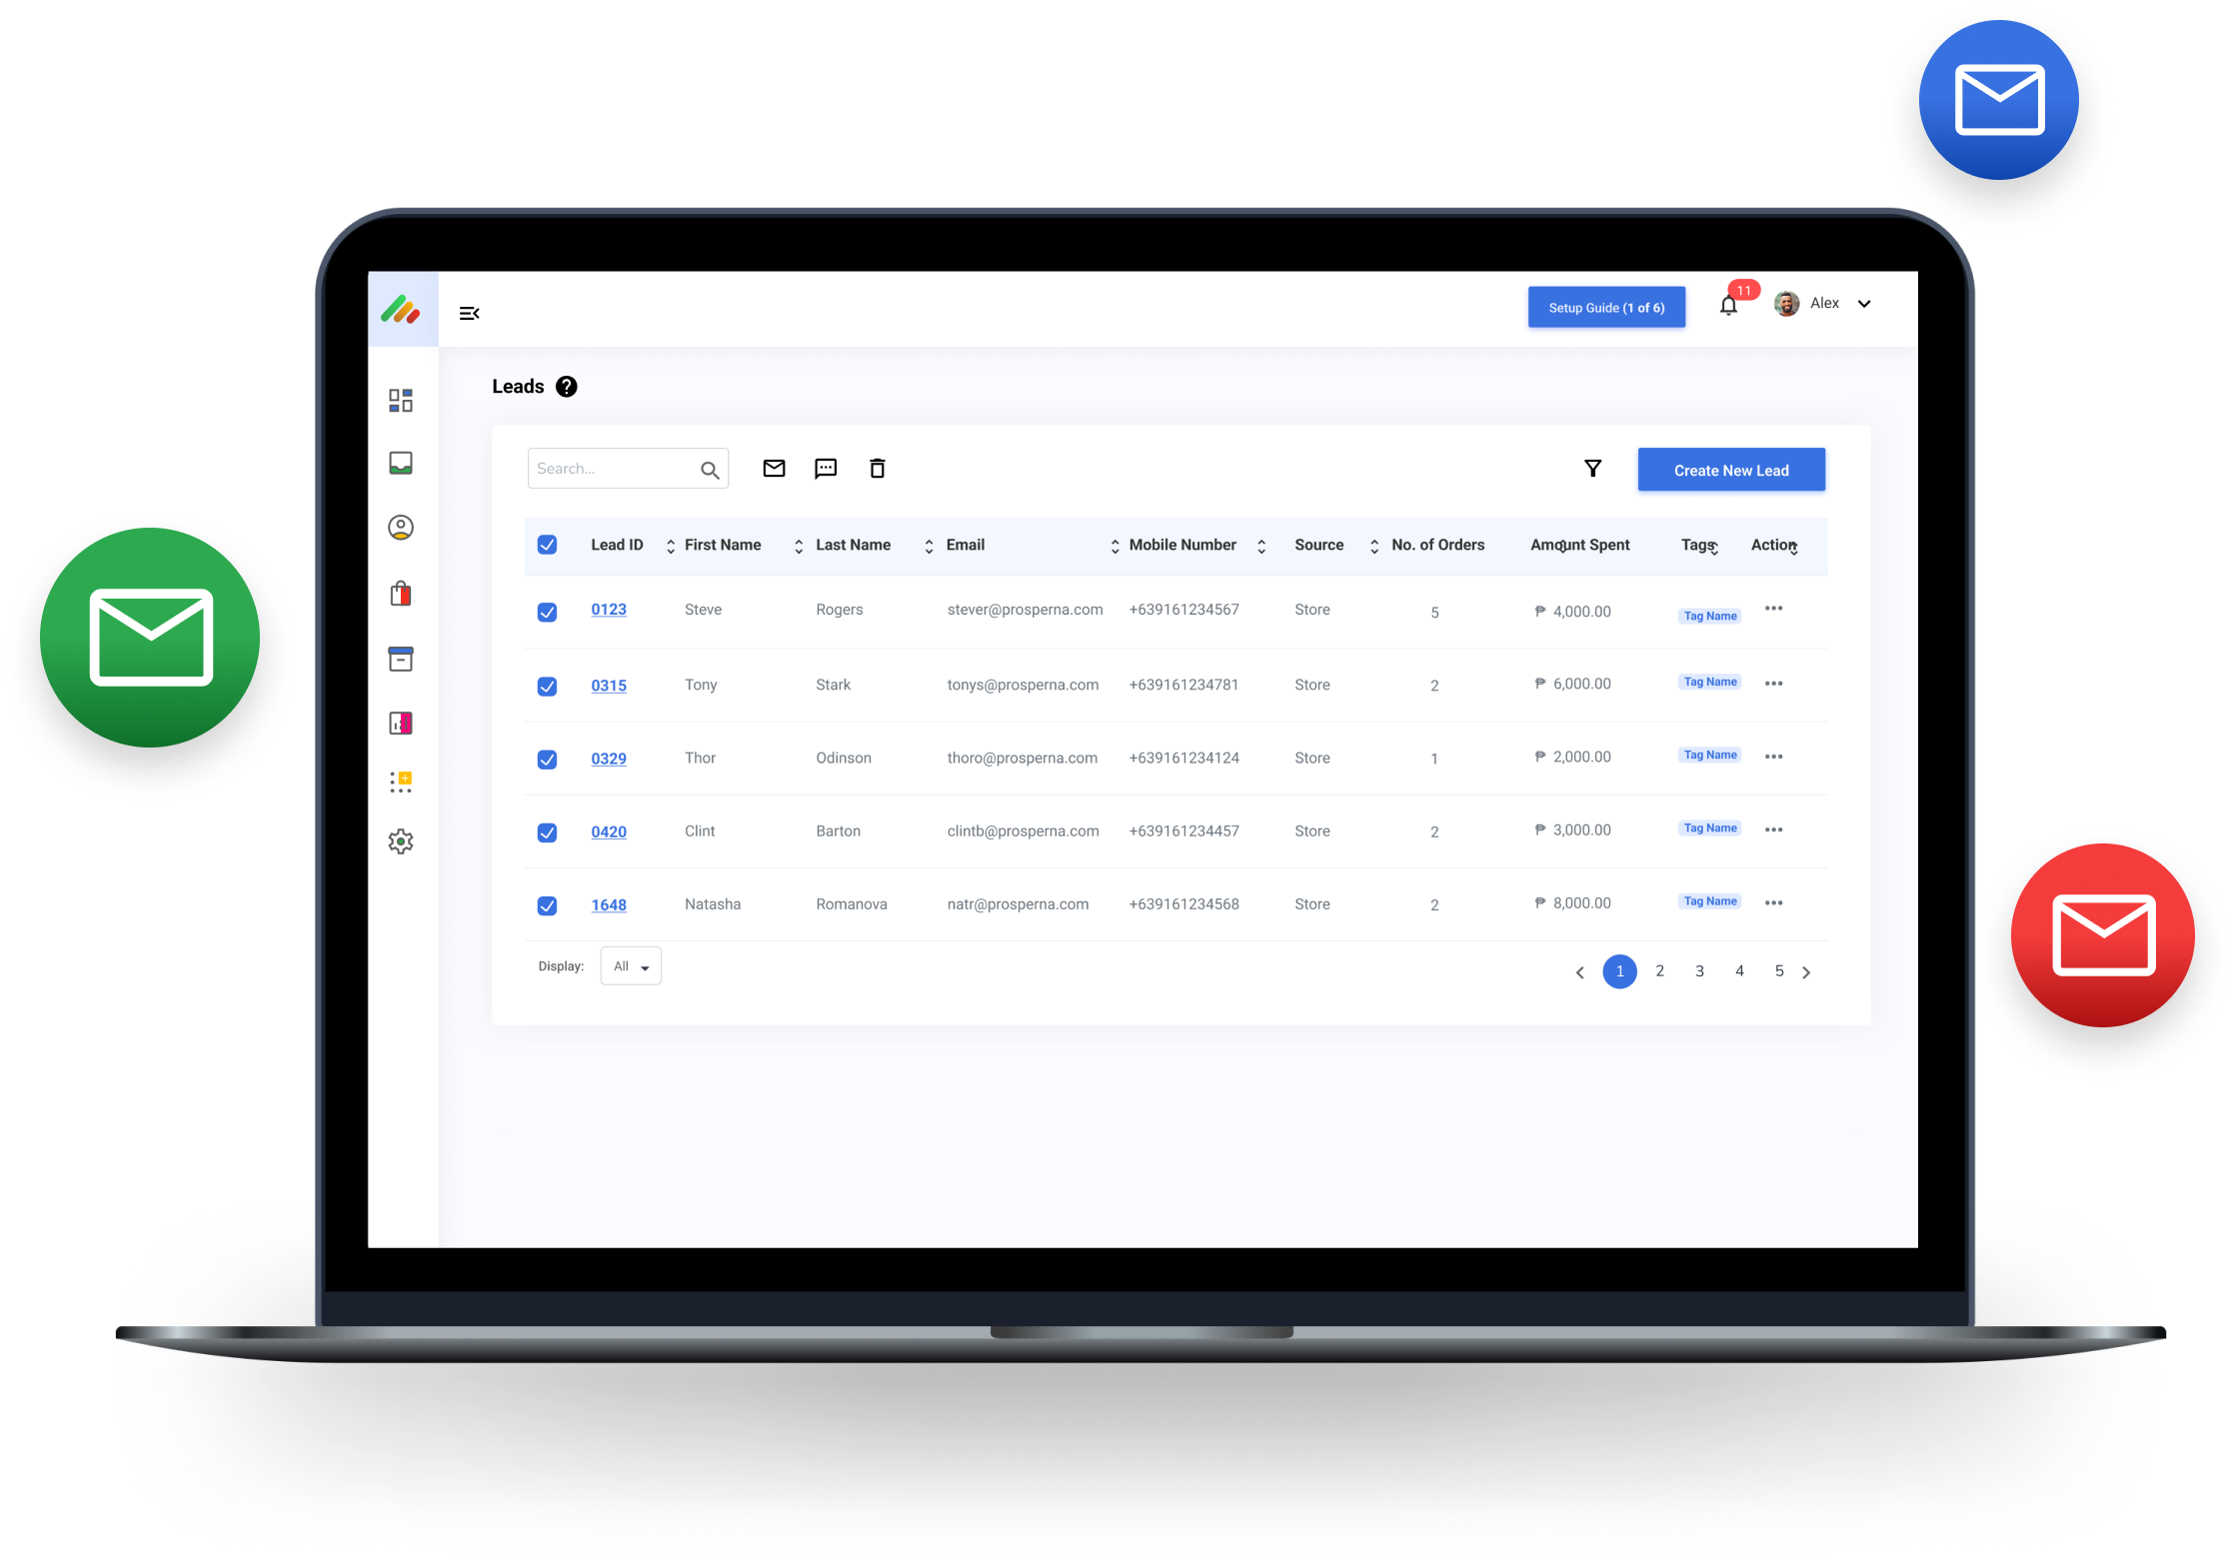The height and width of the screenshot is (1561, 2237).
Task: Toggle the checkbox for Steve Rogers row
Action: [x=548, y=609]
